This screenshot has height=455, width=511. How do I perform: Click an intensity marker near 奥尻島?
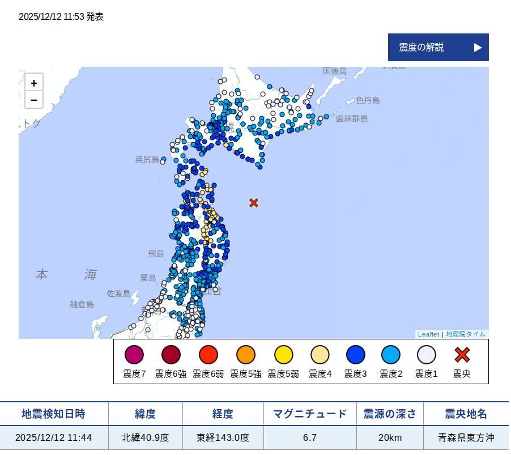click(164, 159)
